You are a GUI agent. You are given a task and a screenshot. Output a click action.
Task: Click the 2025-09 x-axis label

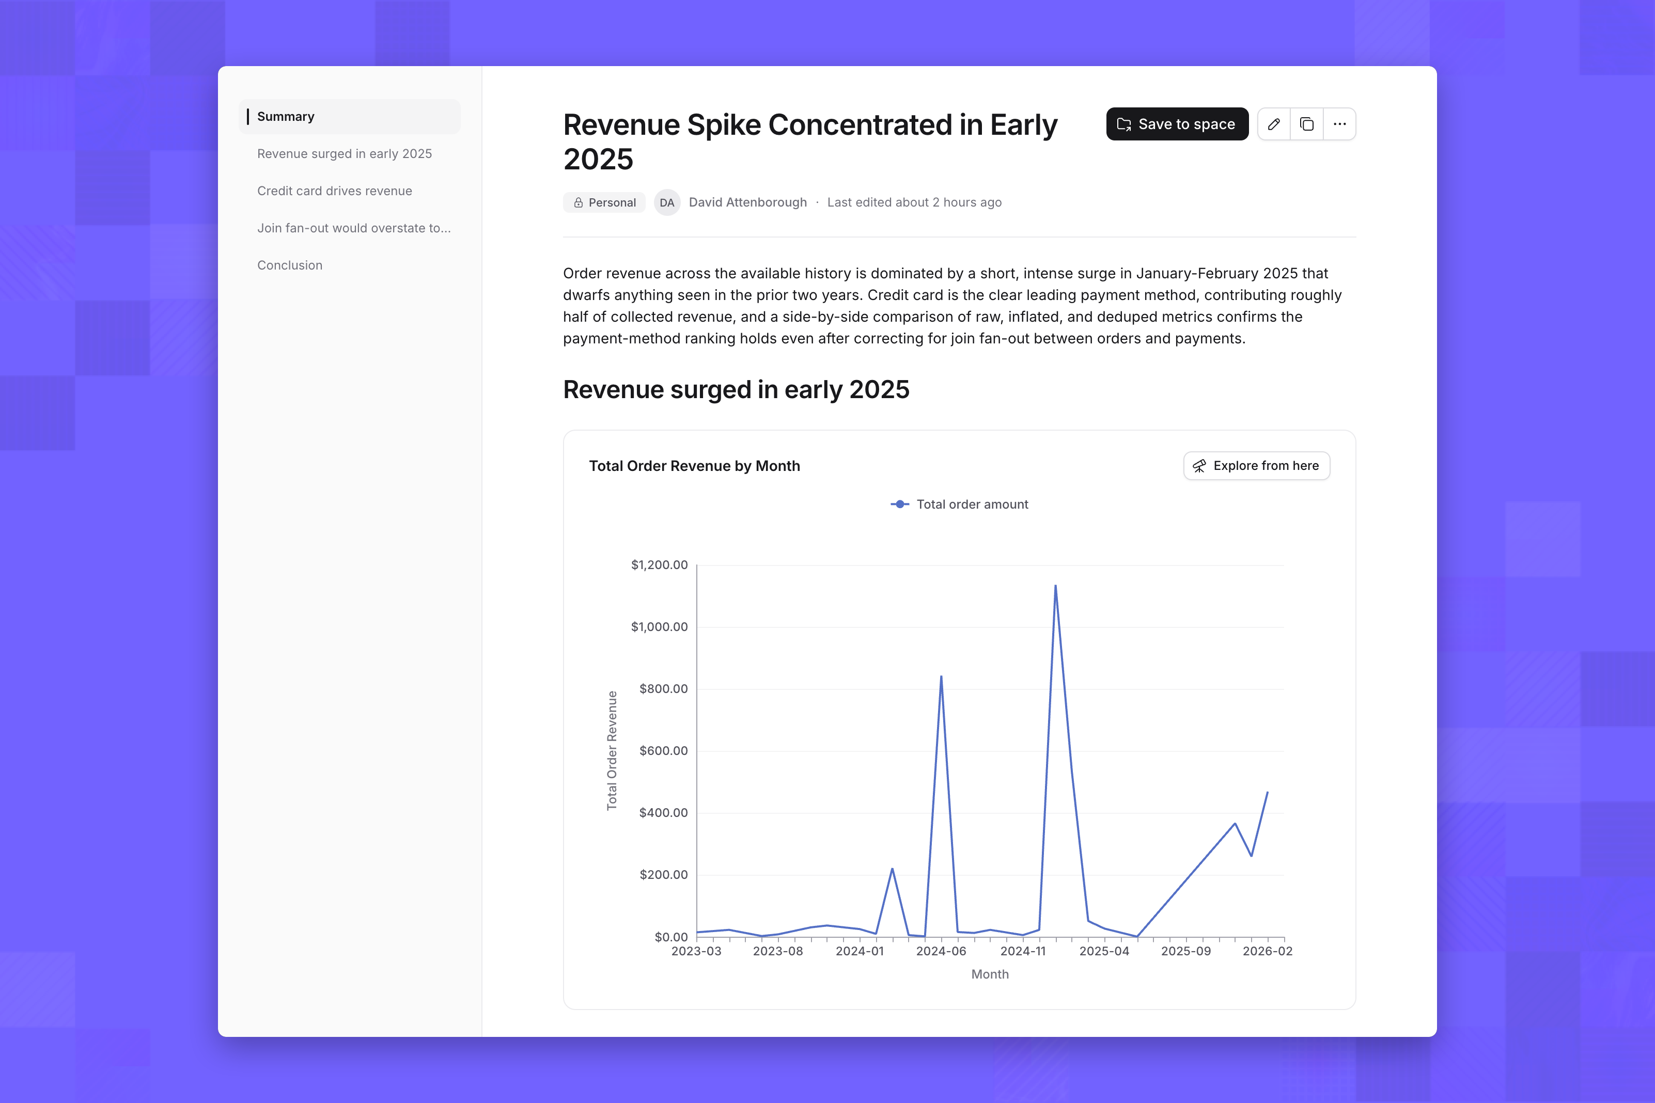[x=1186, y=951]
